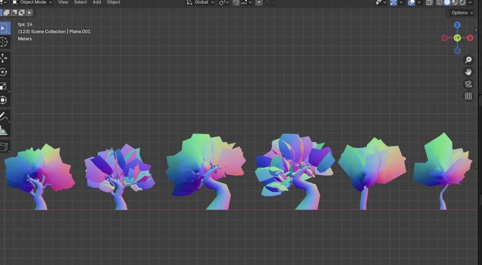Activate the Rotate tool
482x265 pixels.
click(x=4, y=72)
